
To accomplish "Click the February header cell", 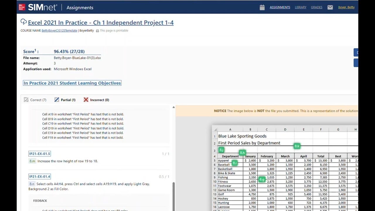I will [x=267, y=156].
